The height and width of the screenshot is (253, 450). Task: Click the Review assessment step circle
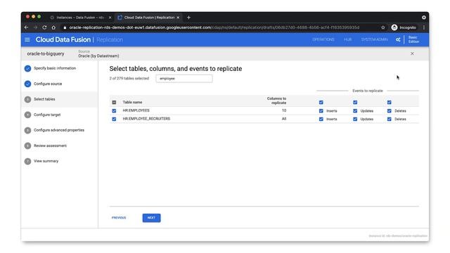coord(27,145)
